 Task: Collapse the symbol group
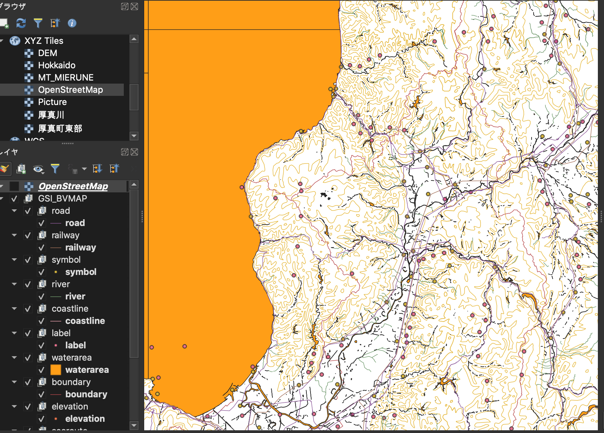point(14,260)
